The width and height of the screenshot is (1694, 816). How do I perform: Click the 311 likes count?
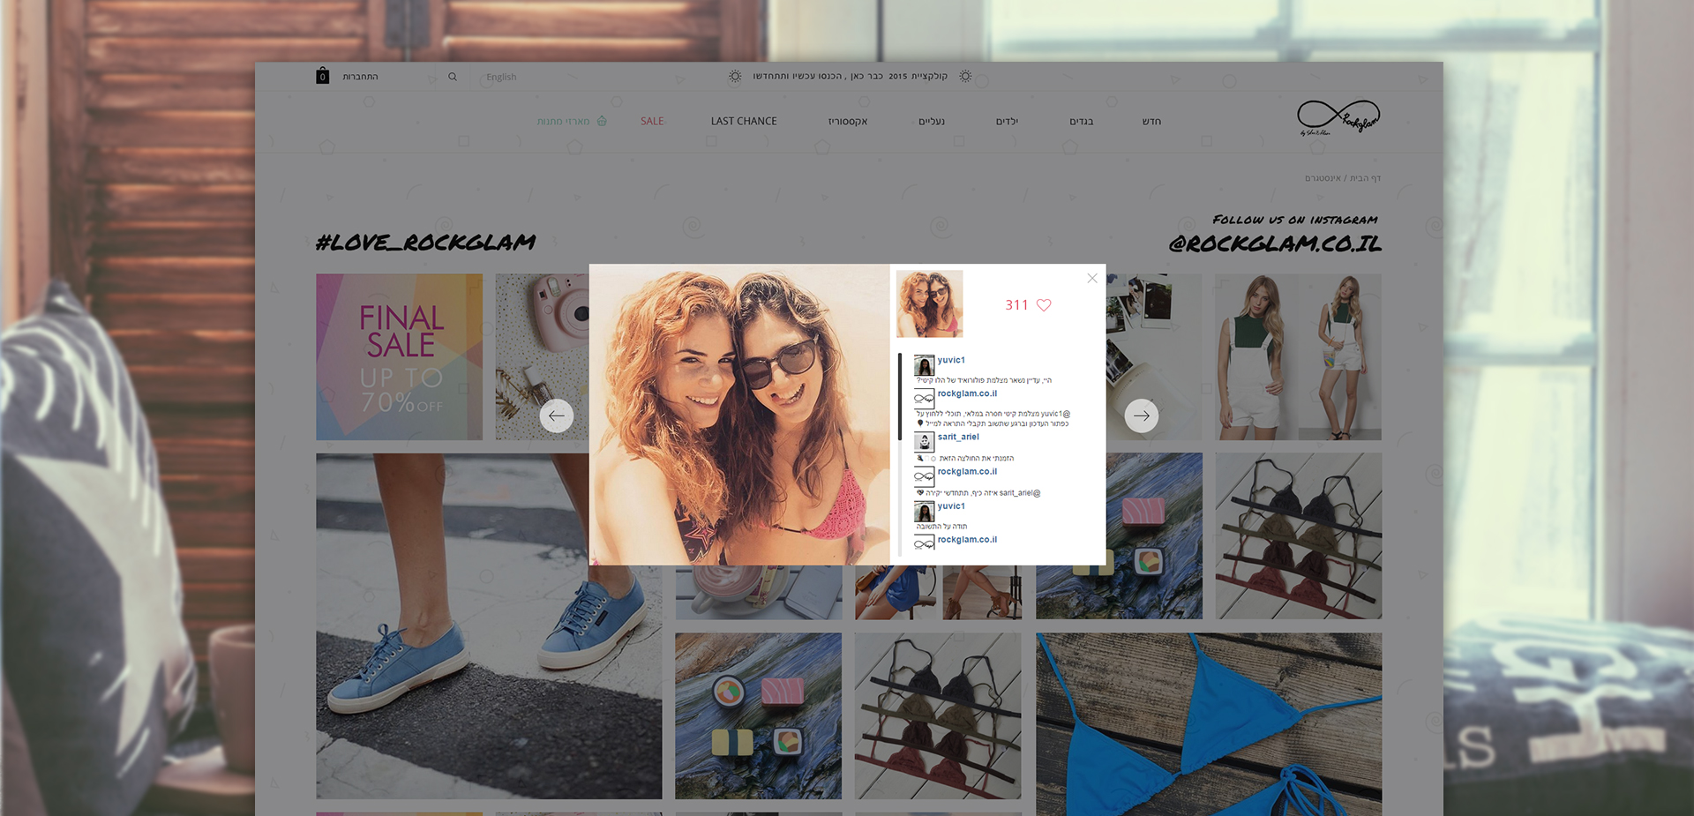coord(1016,305)
